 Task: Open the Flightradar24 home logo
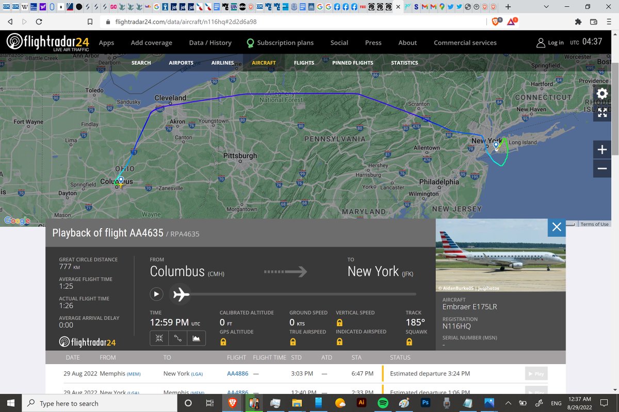click(48, 43)
